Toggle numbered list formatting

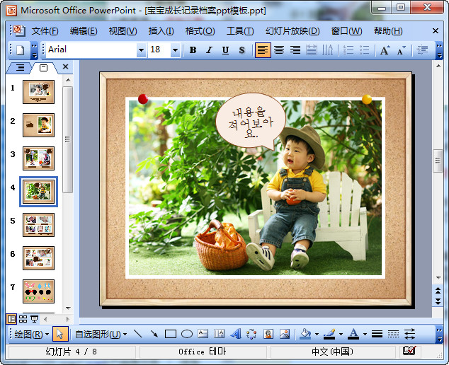[x=348, y=50]
